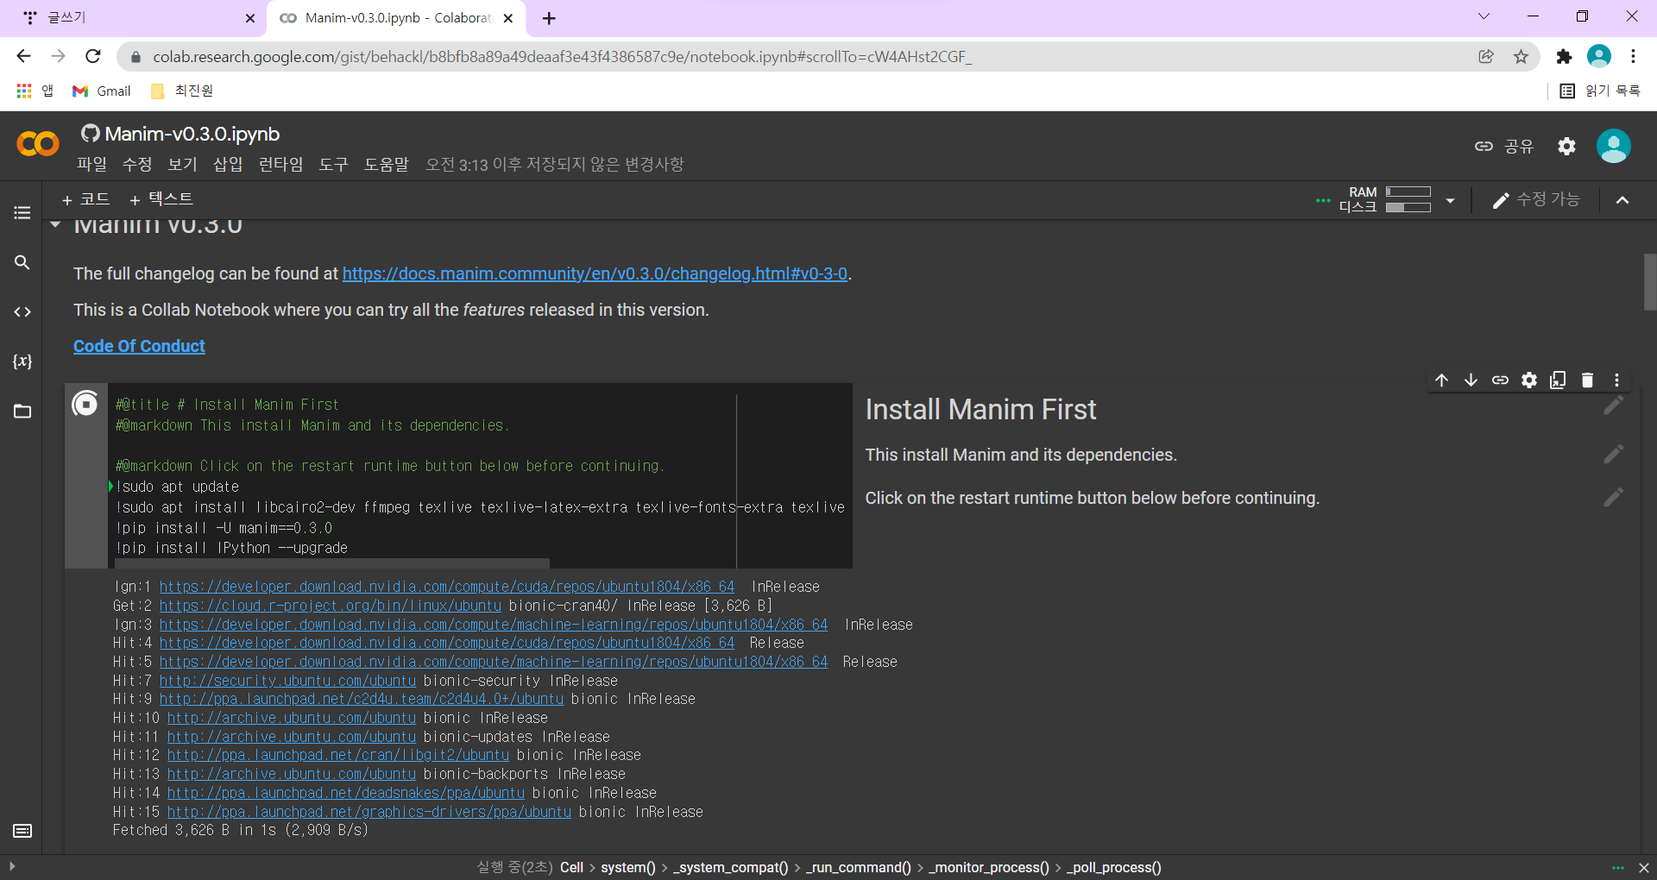Image resolution: width=1657 pixels, height=880 pixels.
Task: Edit the 'Click on the restart runtime' pencil
Action: [x=1613, y=497]
